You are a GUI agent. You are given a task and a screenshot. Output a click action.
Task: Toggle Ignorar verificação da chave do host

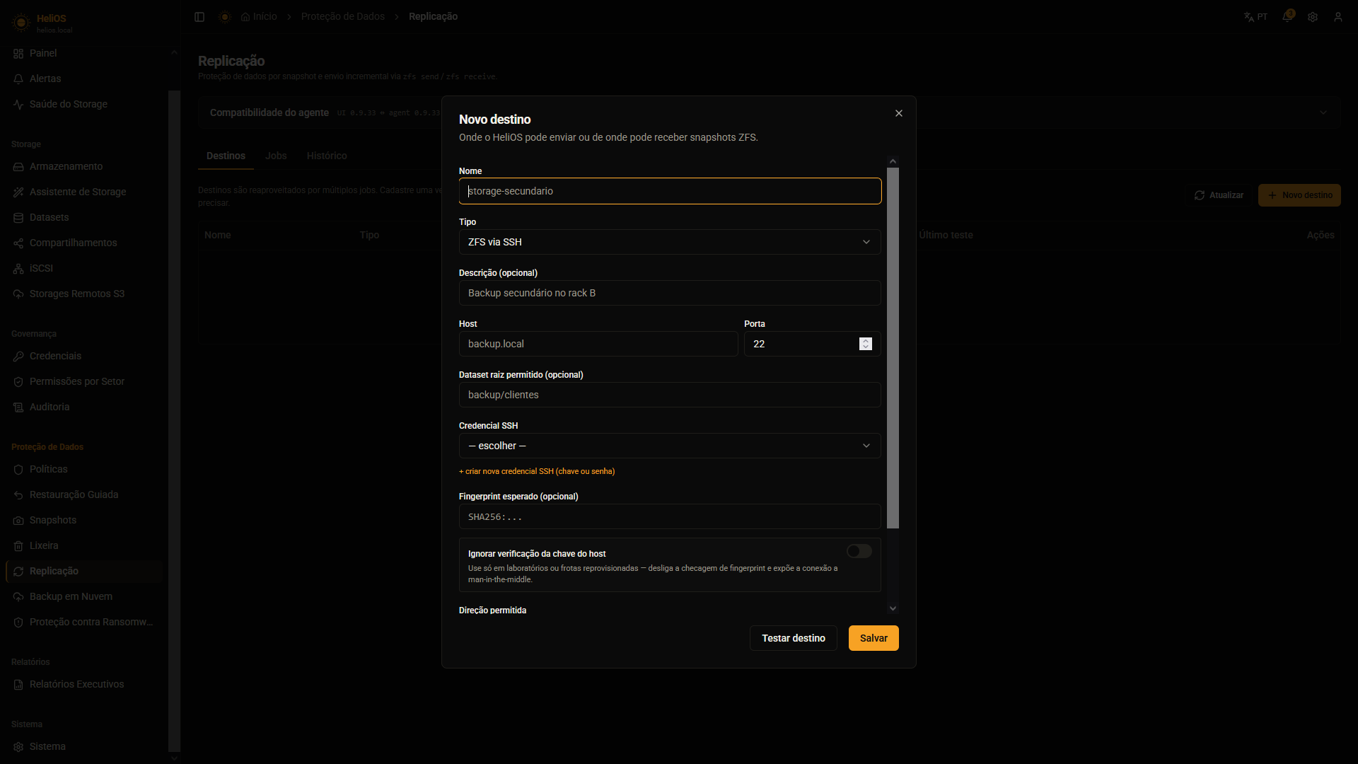click(859, 551)
